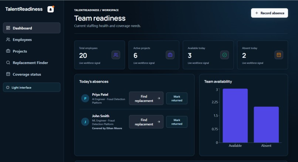Click Priya Patel's P avatar
Image resolution: width=298 pixels, height=162 pixels.
point(85,98)
